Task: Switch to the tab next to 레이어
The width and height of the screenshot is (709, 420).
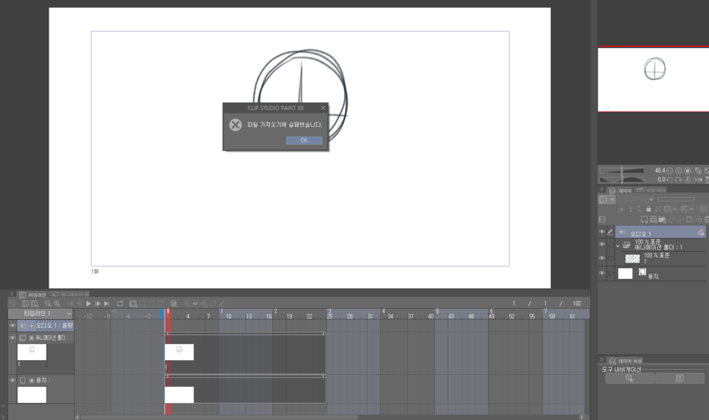Action: 651,190
